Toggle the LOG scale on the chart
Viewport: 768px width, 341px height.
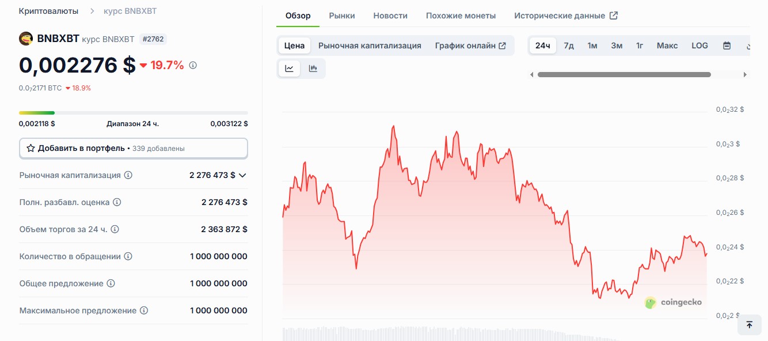click(x=699, y=46)
